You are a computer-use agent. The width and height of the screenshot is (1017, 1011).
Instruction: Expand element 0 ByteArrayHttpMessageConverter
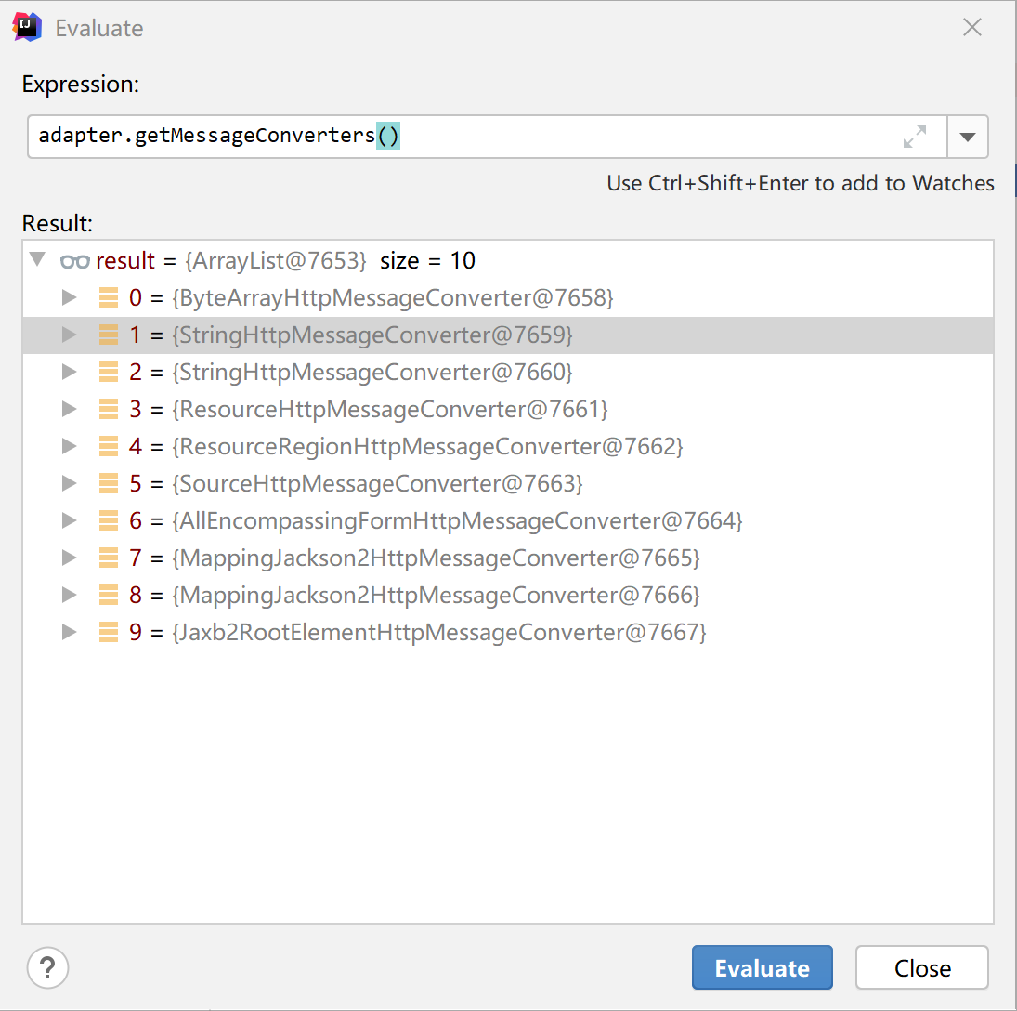tap(68, 298)
